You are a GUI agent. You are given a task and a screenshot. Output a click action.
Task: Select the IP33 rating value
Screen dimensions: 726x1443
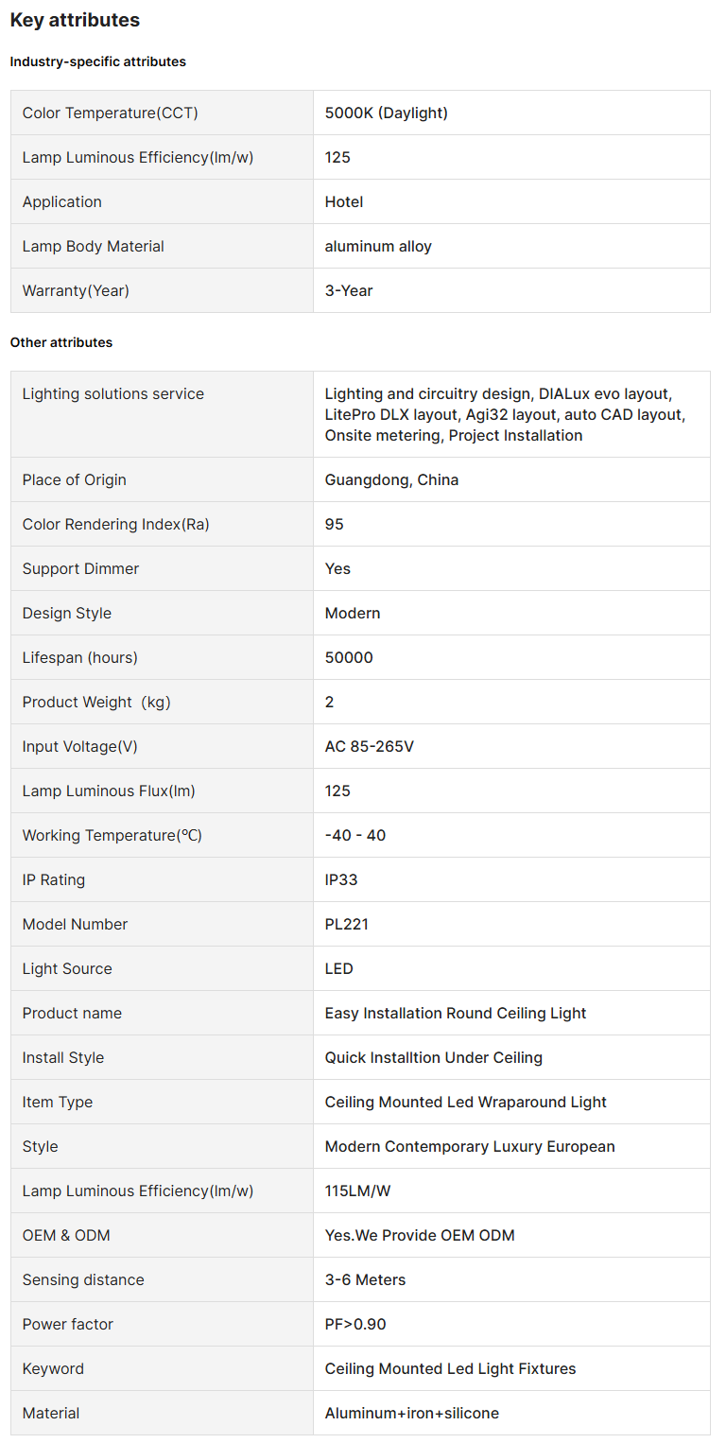pyautogui.click(x=341, y=879)
